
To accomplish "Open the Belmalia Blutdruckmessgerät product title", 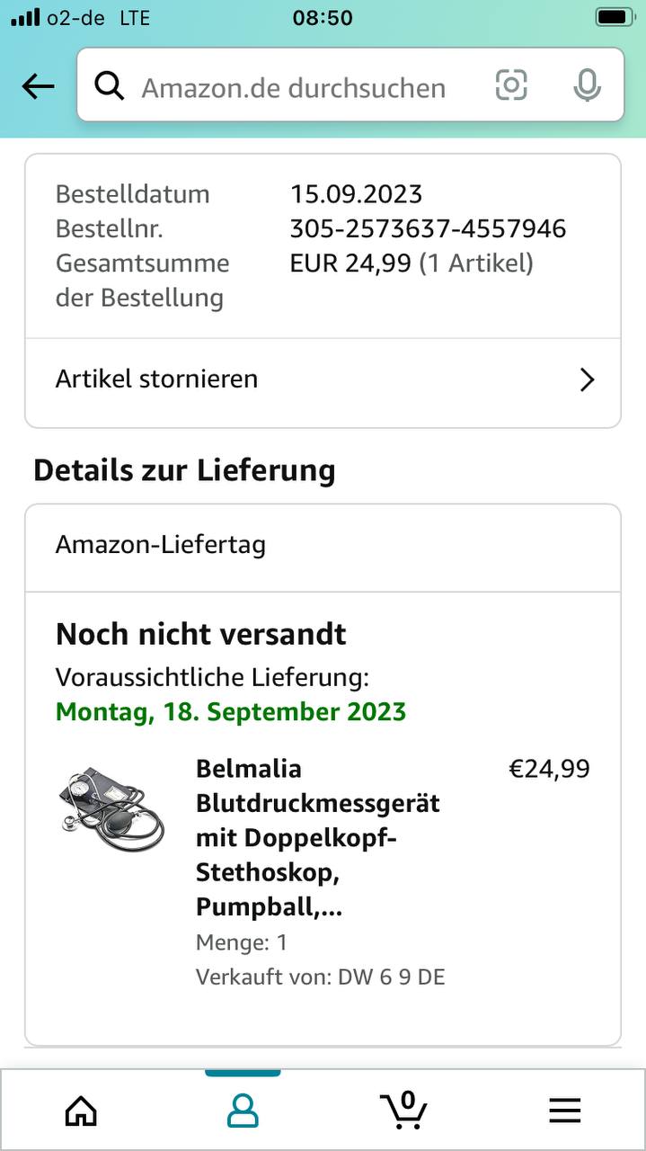I will (x=318, y=837).
